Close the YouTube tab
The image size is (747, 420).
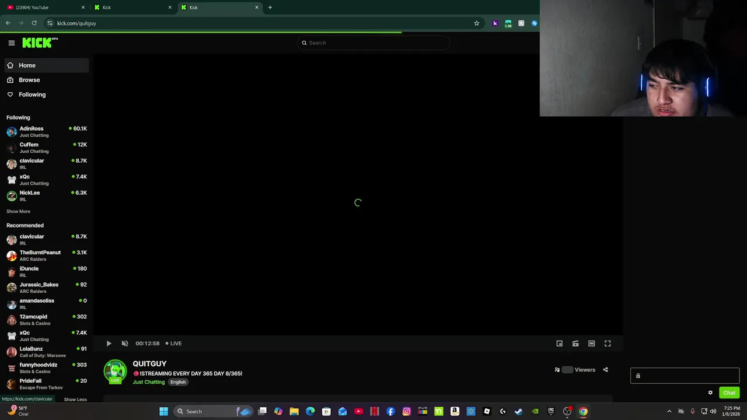click(83, 8)
